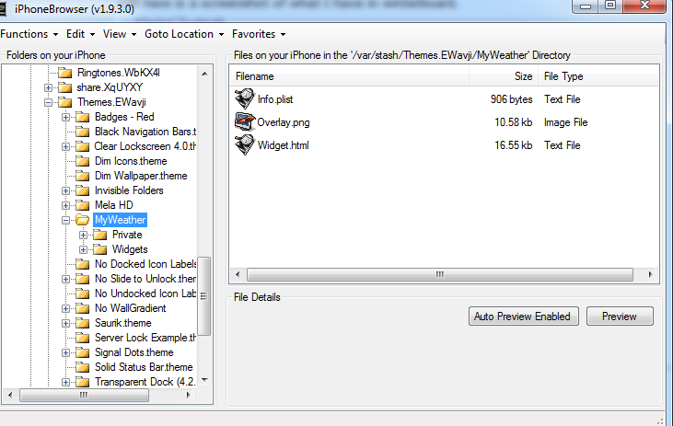Open the Functions menu
The height and width of the screenshot is (426, 673).
(x=29, y=34)
